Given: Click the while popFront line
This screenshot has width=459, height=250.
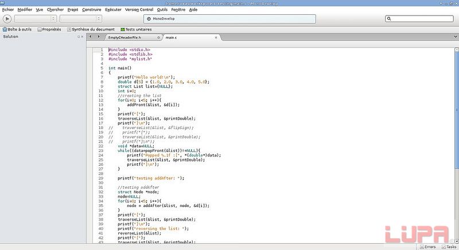Looking at the screenshot, I should [x=159, y=151].
